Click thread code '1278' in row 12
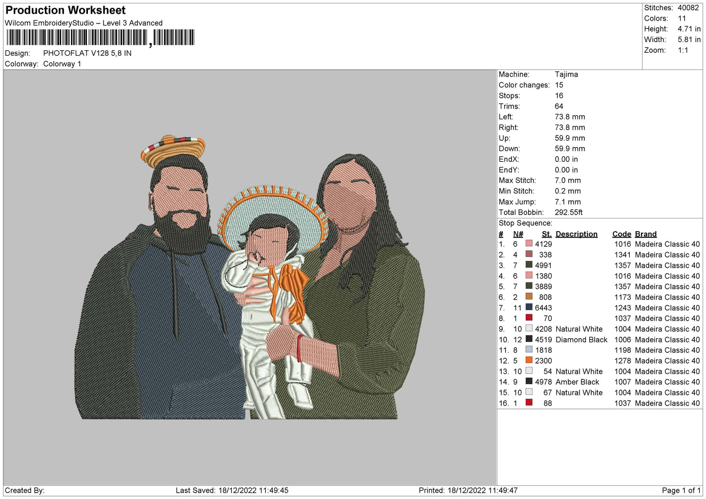 [622, 361]
